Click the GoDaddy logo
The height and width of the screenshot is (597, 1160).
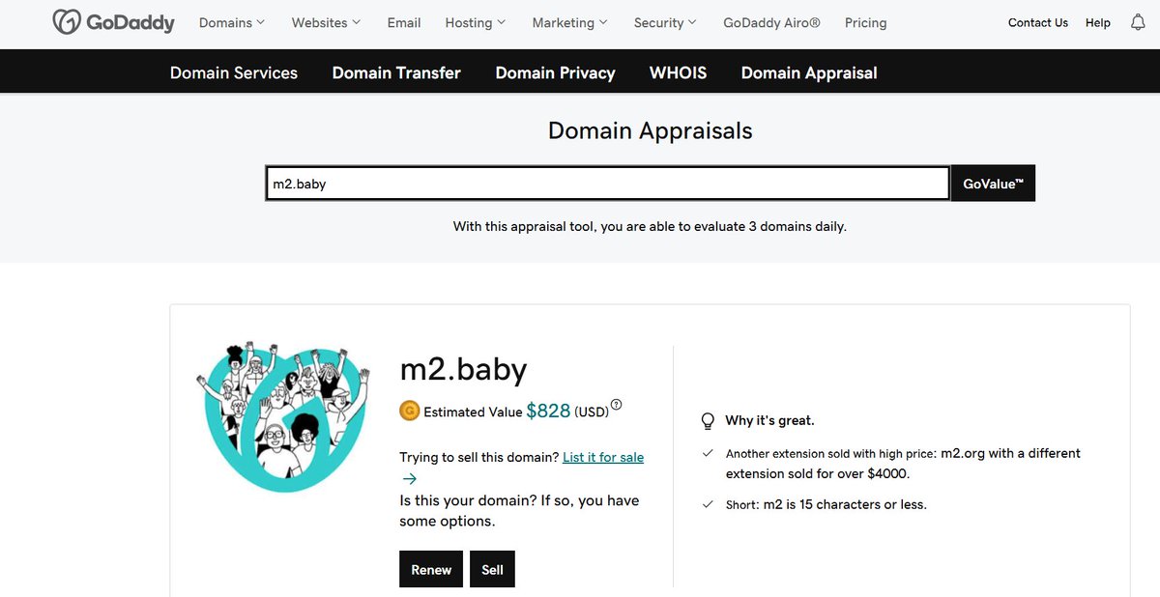click(114, 22)
